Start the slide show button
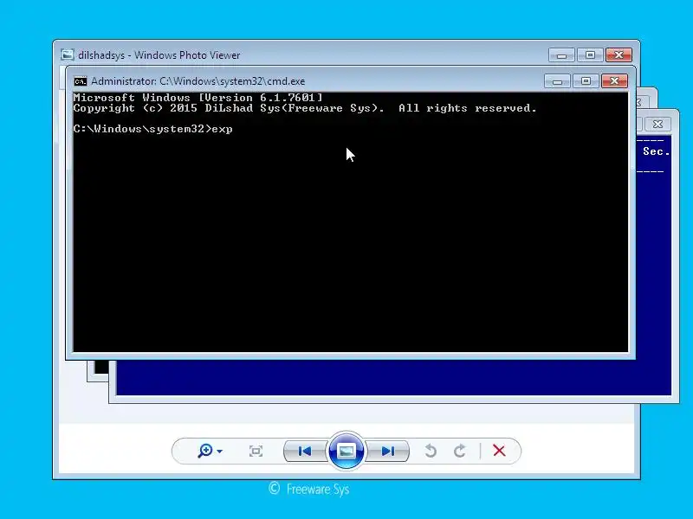 click(346, 451)
